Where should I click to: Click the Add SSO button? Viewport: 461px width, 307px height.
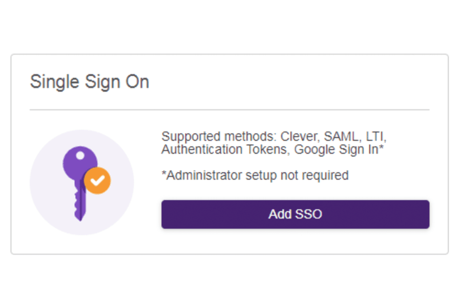coord(295,214)
